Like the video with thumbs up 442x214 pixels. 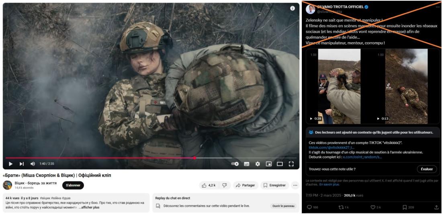[209, 185]
